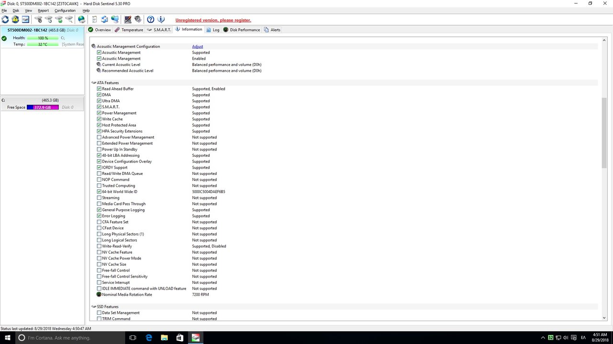This screenshot has width=613, height=344.
Task: Click the vertical scrollbar thumb
Action: [604, 132]
